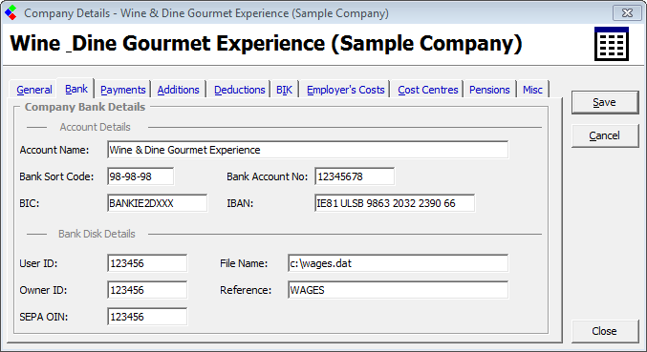
Task: Switch to the General tab
Action: click(33, 90)
